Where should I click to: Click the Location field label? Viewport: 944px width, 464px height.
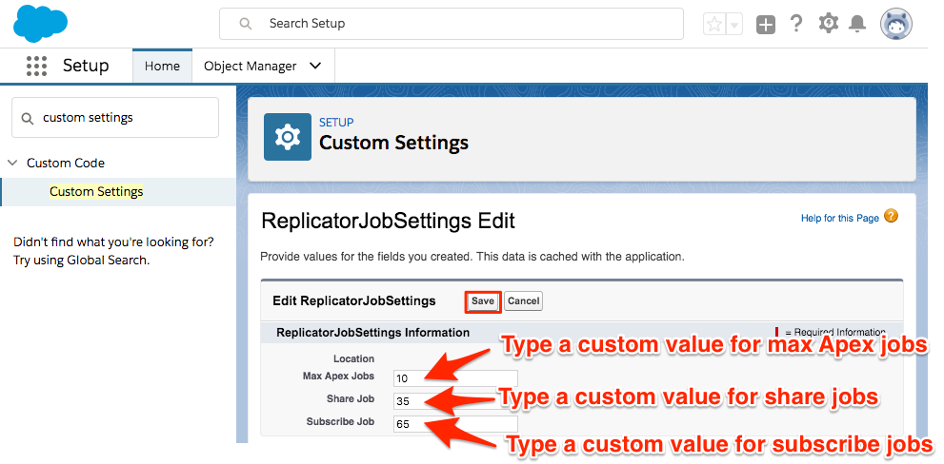coord(354,358)
